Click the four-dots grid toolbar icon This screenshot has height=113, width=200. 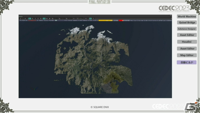(x=38, y=19)
